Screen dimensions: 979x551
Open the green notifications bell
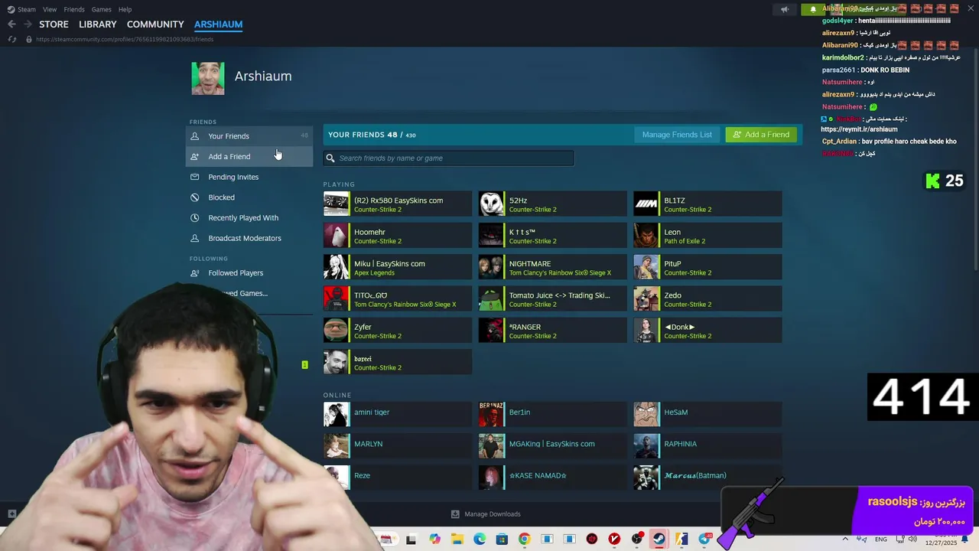(x=813, y=9)
